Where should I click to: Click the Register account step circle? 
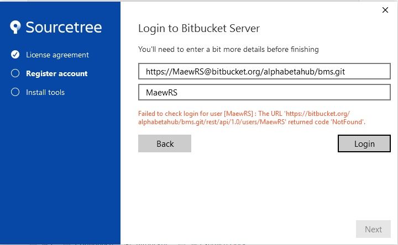click(15, 73)
